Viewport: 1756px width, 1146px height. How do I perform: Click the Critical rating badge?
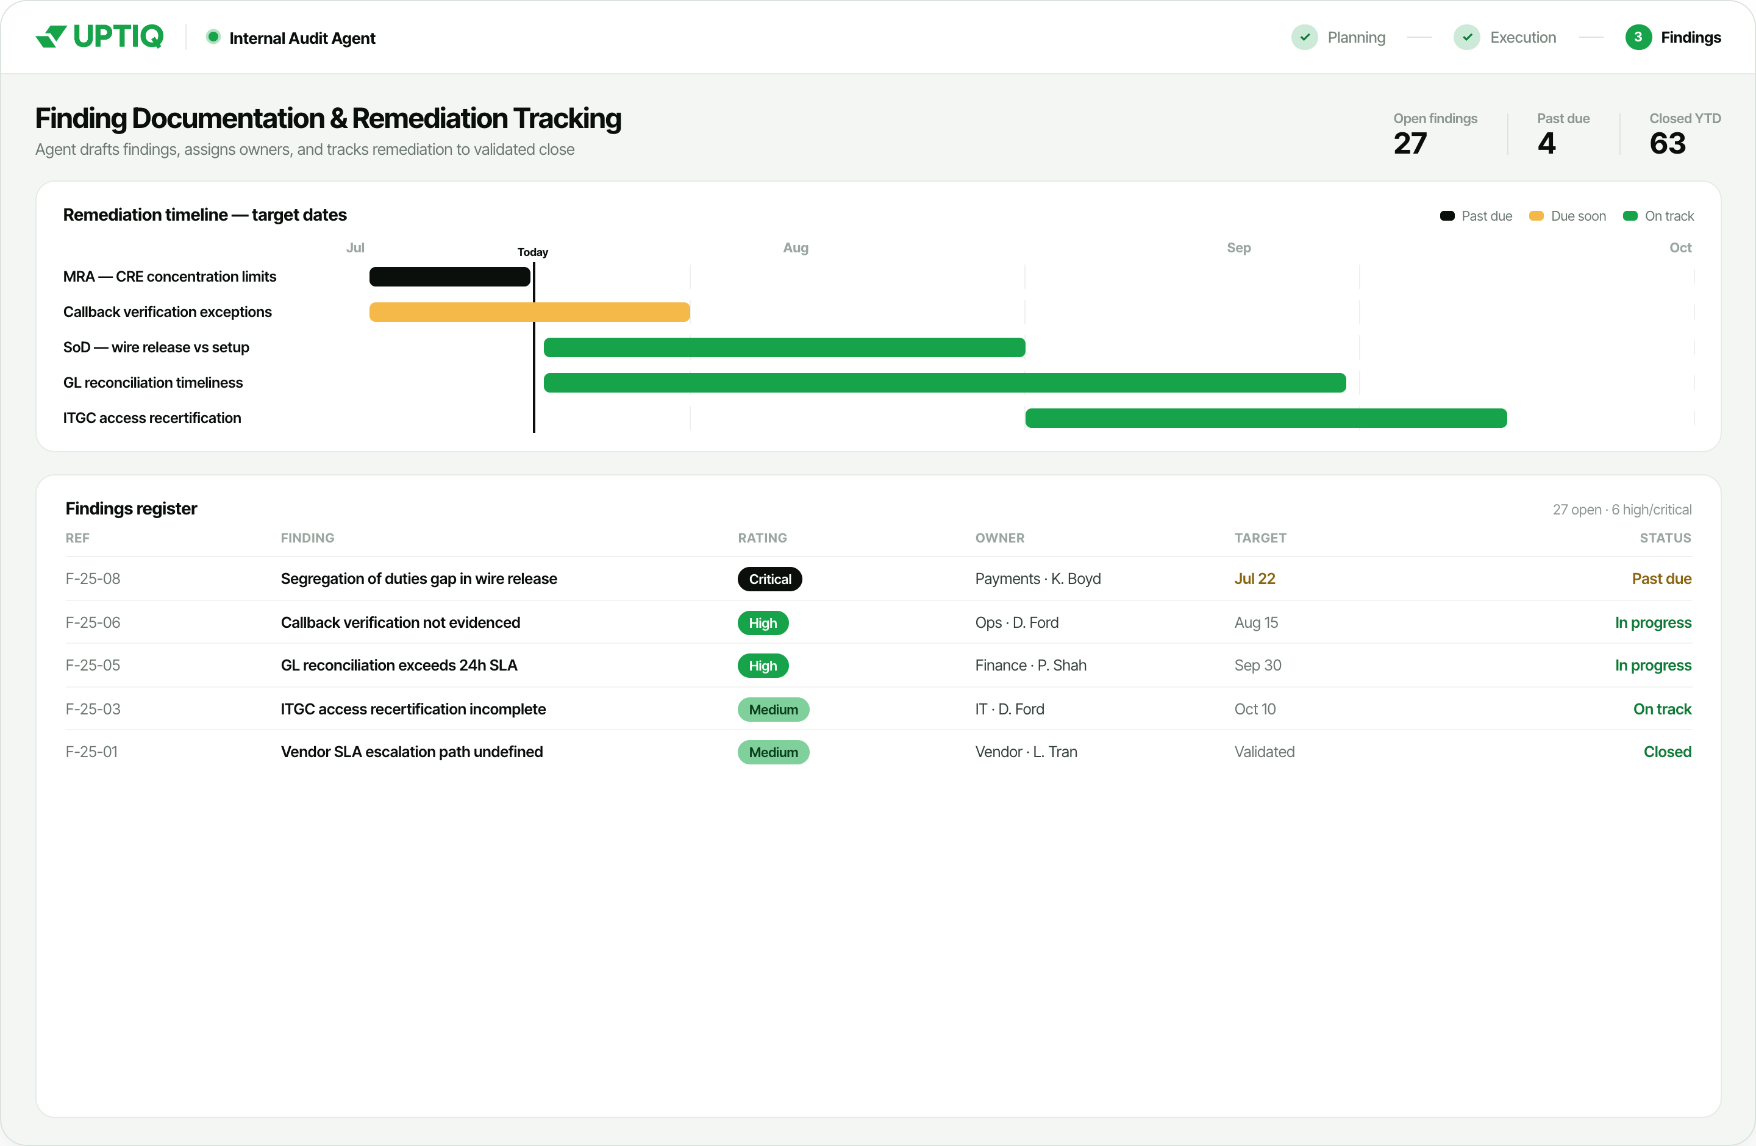(x=769, y=579)
